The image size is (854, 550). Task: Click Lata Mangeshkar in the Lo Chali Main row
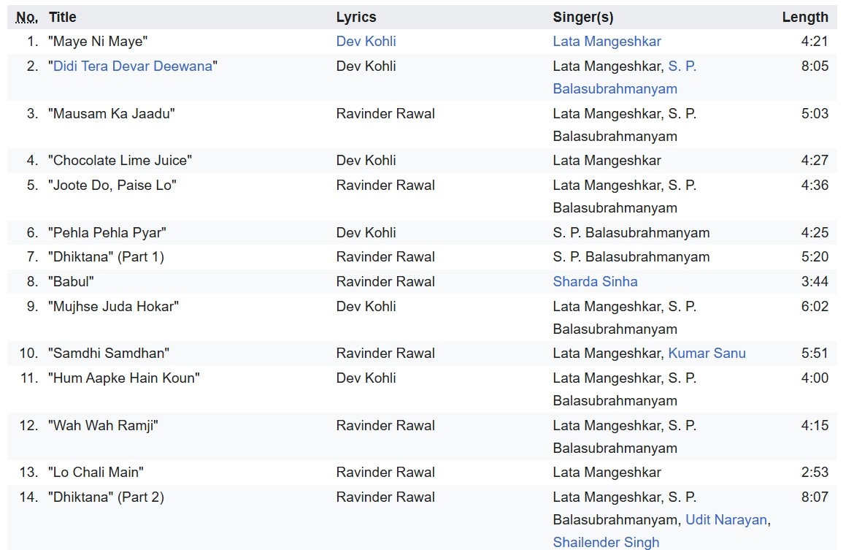(607, 473)
